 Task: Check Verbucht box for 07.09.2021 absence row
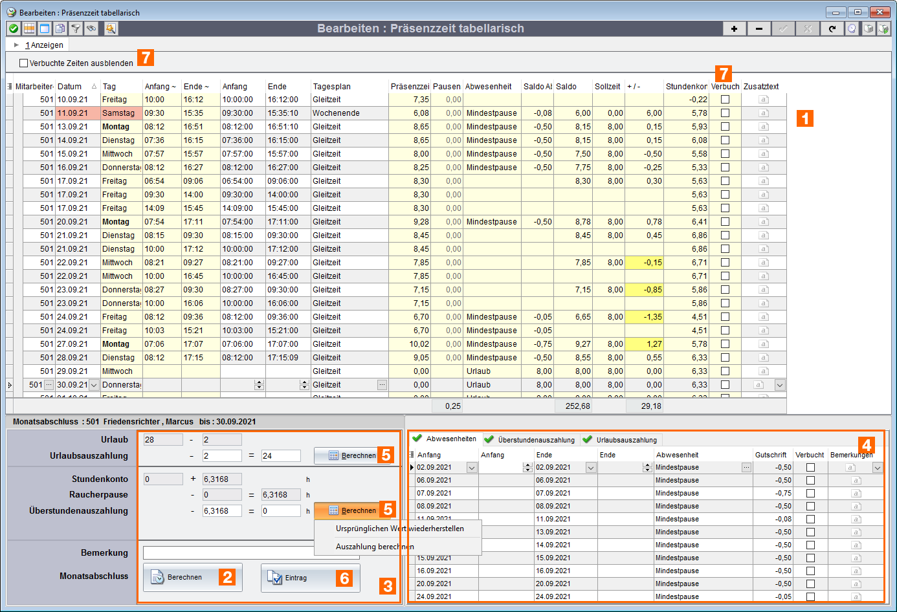(810, 493)
